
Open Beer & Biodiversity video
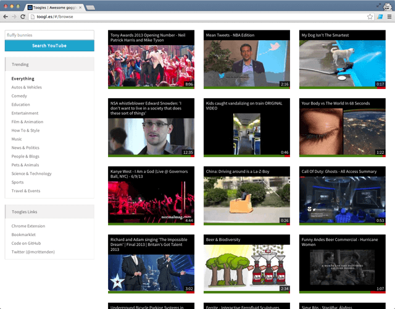pos(247,264)
